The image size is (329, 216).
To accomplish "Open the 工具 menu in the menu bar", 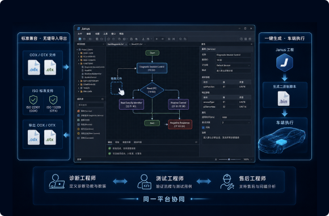I will pos(106,34).
